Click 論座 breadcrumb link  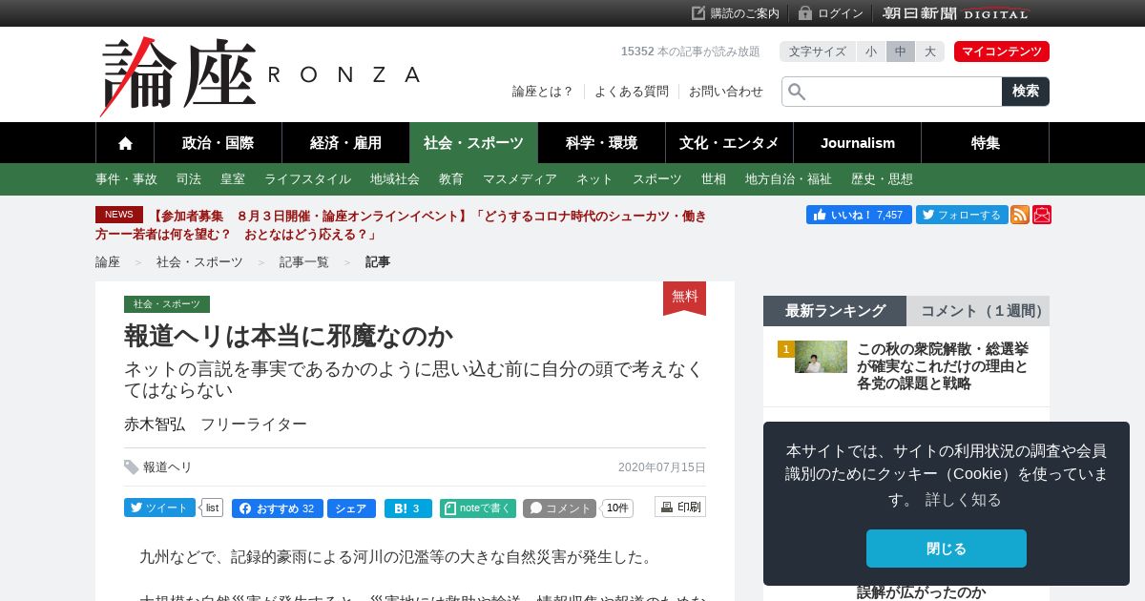(x=108, y=262)
